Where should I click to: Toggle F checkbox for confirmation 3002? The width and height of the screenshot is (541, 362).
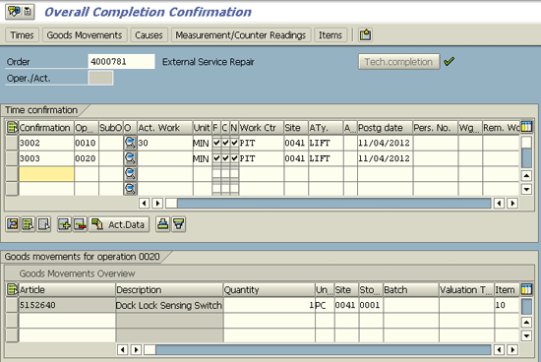point(216,143)
